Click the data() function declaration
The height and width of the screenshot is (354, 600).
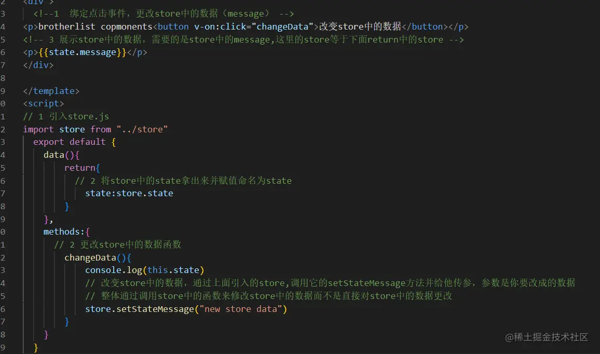click(x=60, y=155)
